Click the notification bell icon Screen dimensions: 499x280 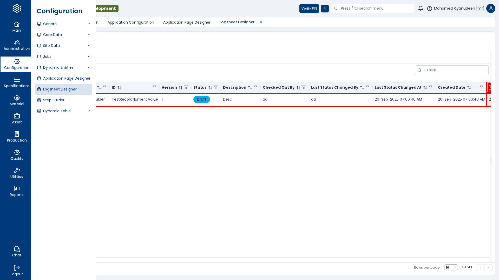pyautogui.click(x=421, y=9)
